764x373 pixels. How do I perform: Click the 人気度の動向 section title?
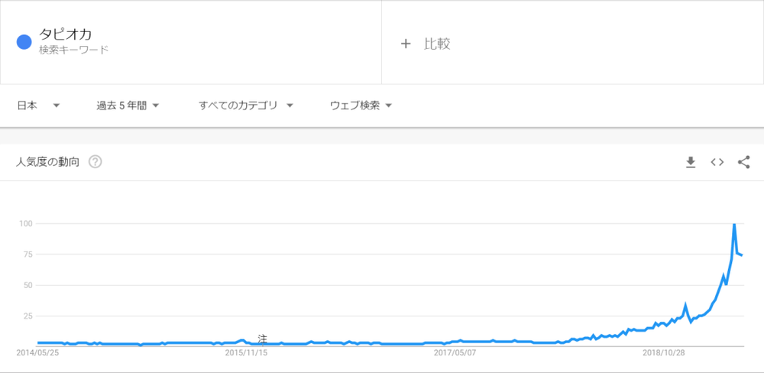(x=47, y=162)
